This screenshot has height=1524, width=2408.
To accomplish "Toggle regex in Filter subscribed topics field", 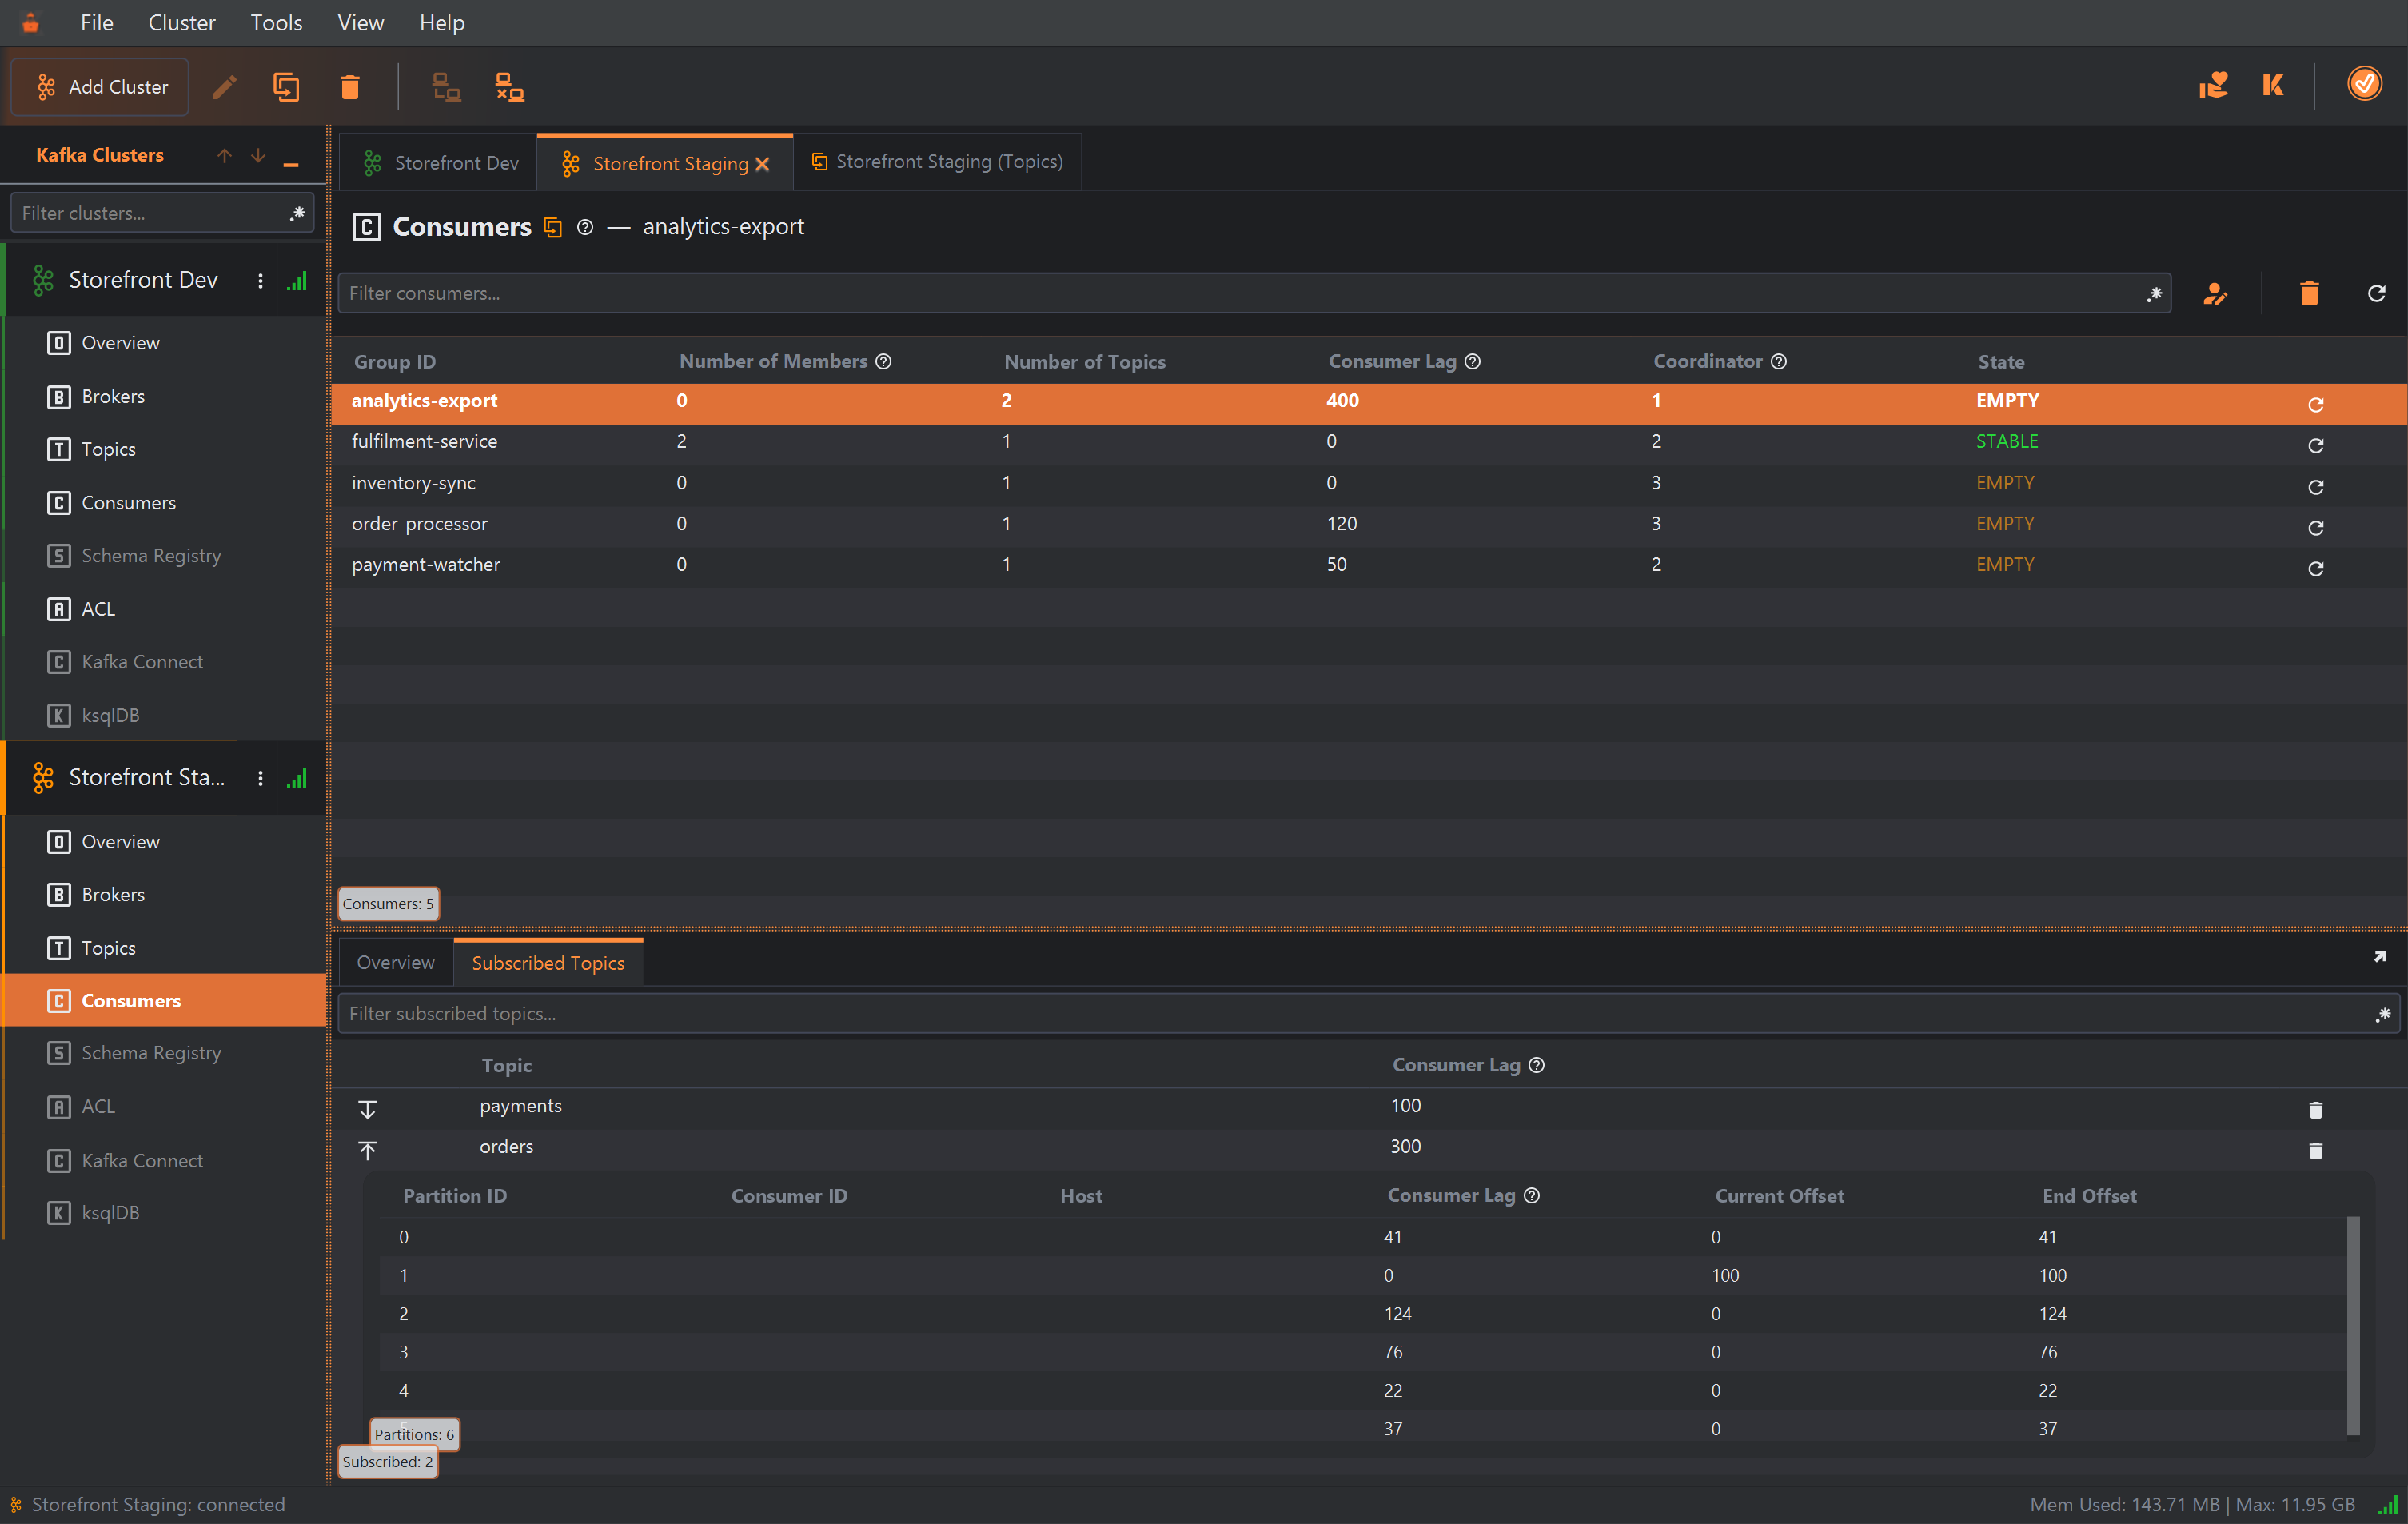I will coord(2383,1014).
